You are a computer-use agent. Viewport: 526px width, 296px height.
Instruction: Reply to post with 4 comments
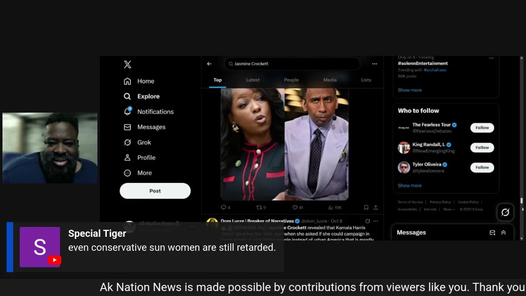[x=225, y=208]
